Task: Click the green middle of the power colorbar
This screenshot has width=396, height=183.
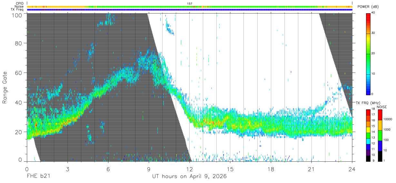Action: 368,54
